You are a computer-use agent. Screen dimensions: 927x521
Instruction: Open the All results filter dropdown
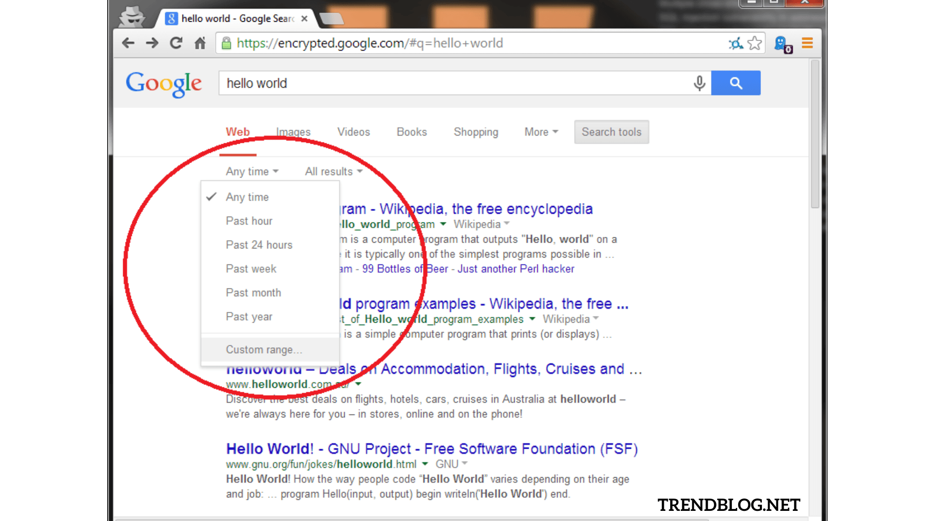[334, 172]
